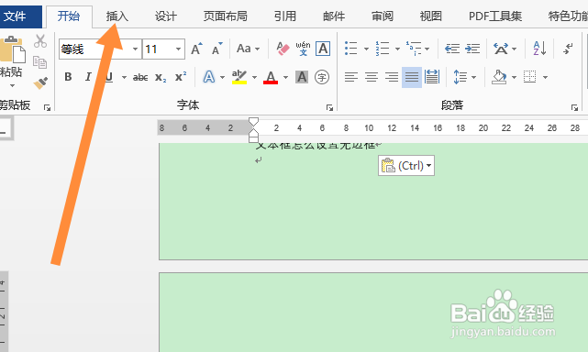Switch to the 审阅 ribbon tab

click(x=383, y=16)
